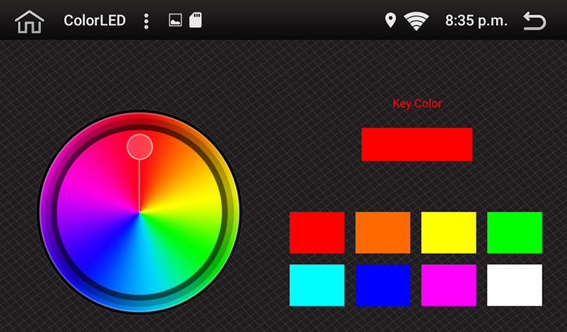Select the cyan preset swatch
567x332 pixels.
click(x=317, y=285)
